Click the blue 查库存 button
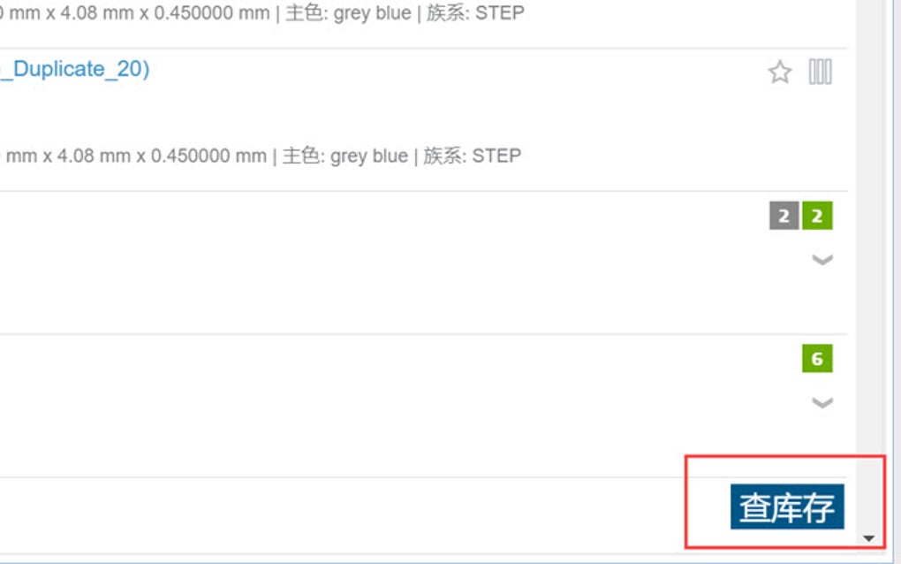Screen dimensions: 901x564 click(x=787, y=507)
